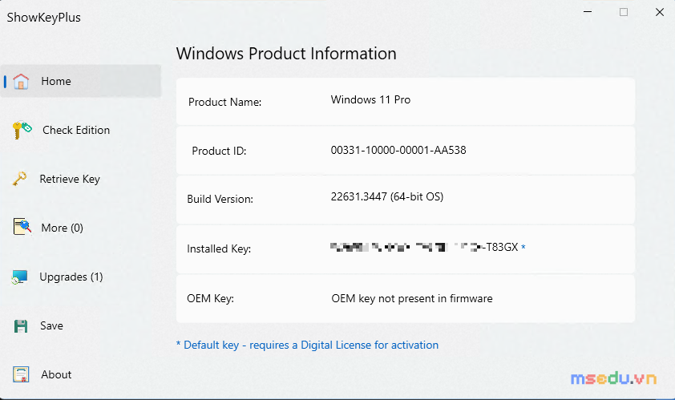This screenshot has width=675, height=400.
Task: Select Product ID 00331-10000-00001-AA538
Action: pos(398,150)
